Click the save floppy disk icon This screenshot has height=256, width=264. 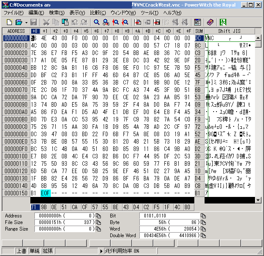click(x=34, y=22)
